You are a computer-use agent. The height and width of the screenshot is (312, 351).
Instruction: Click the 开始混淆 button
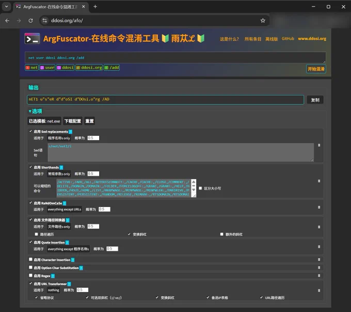pos(316,69)
